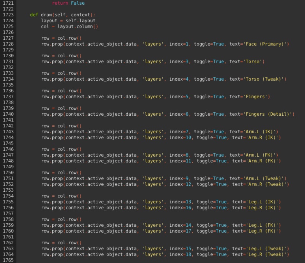The height and width of the screenshot is (263, 305).
Task: Click the 'return' keyword on line 1721
Action: pyautogui.click(x=60, y=3)
